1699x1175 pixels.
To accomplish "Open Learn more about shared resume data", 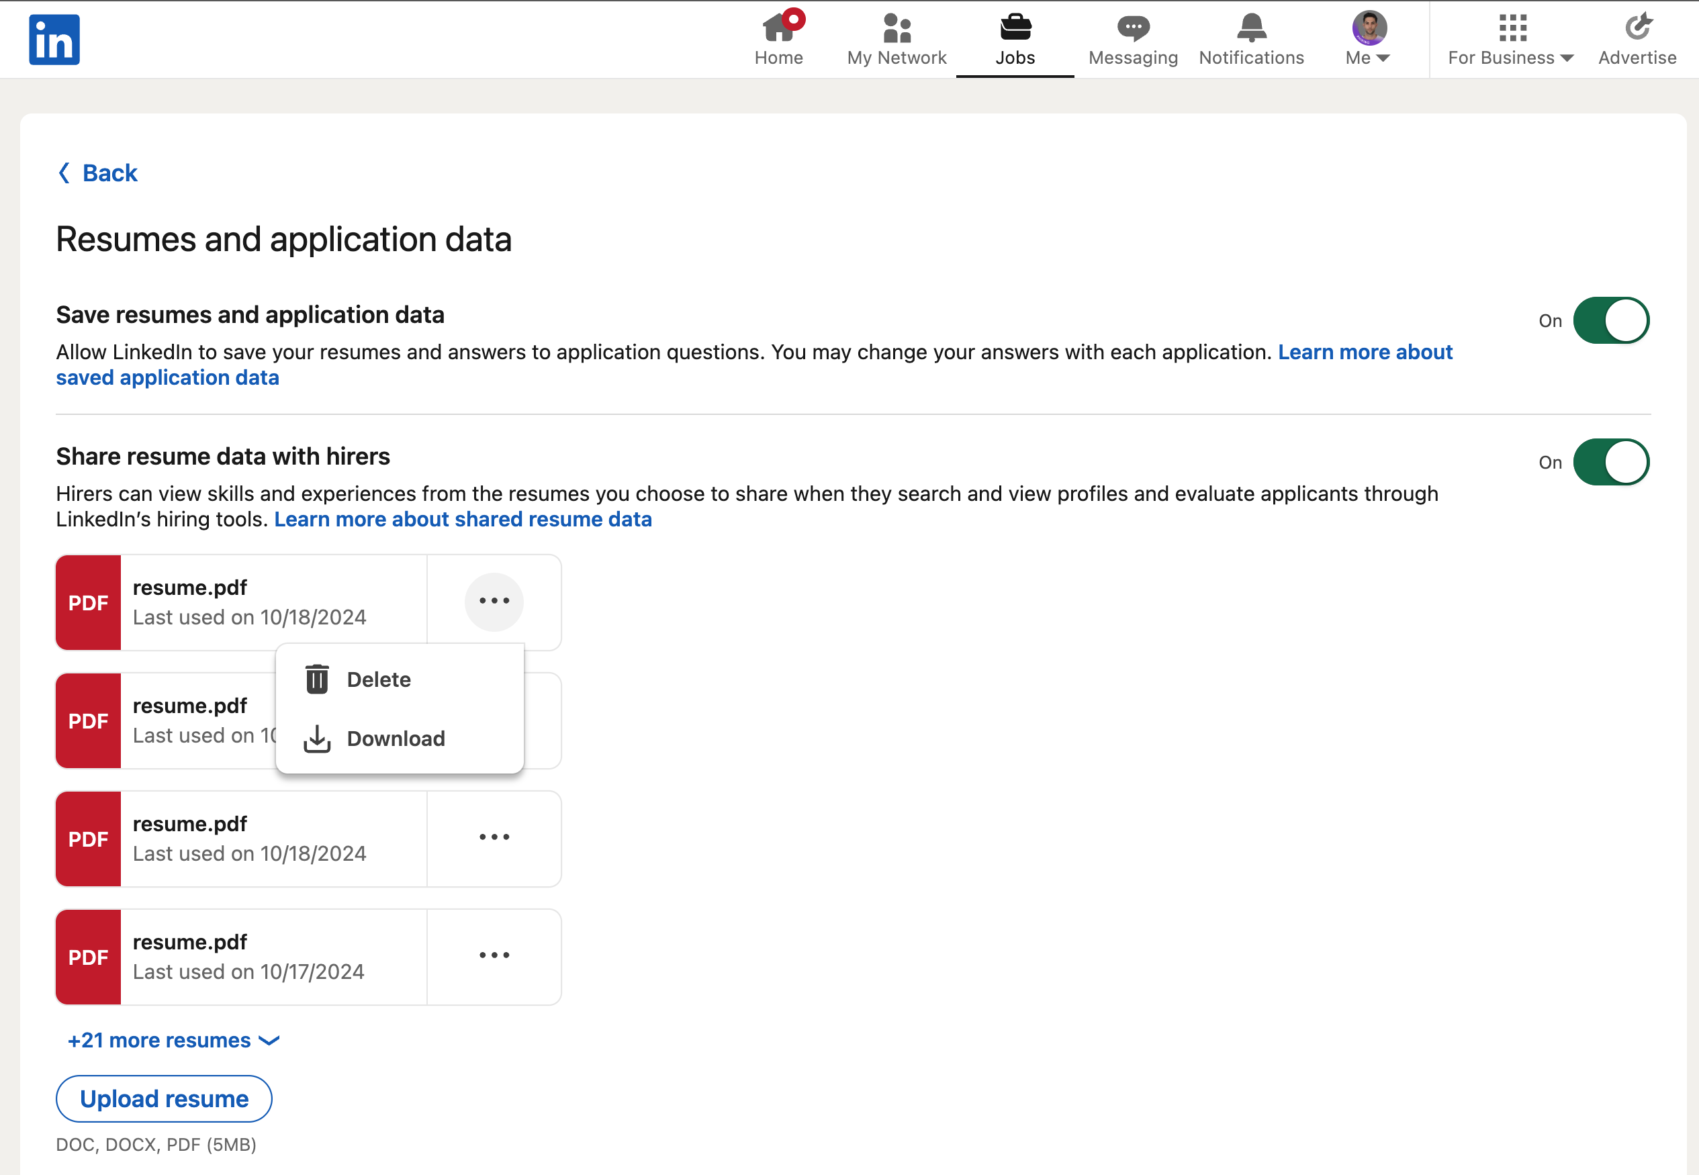I will tap(463, 519).
